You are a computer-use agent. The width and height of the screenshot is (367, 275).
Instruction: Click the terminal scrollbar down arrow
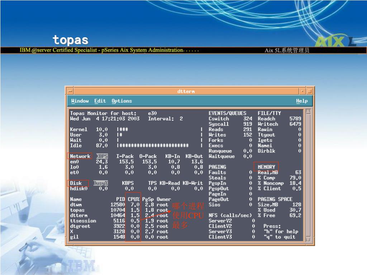tap(308, 239)
